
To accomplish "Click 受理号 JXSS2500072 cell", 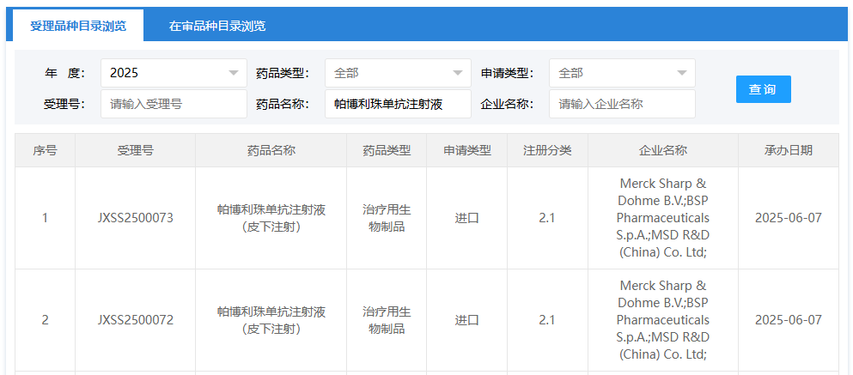I will pos(135,320).
